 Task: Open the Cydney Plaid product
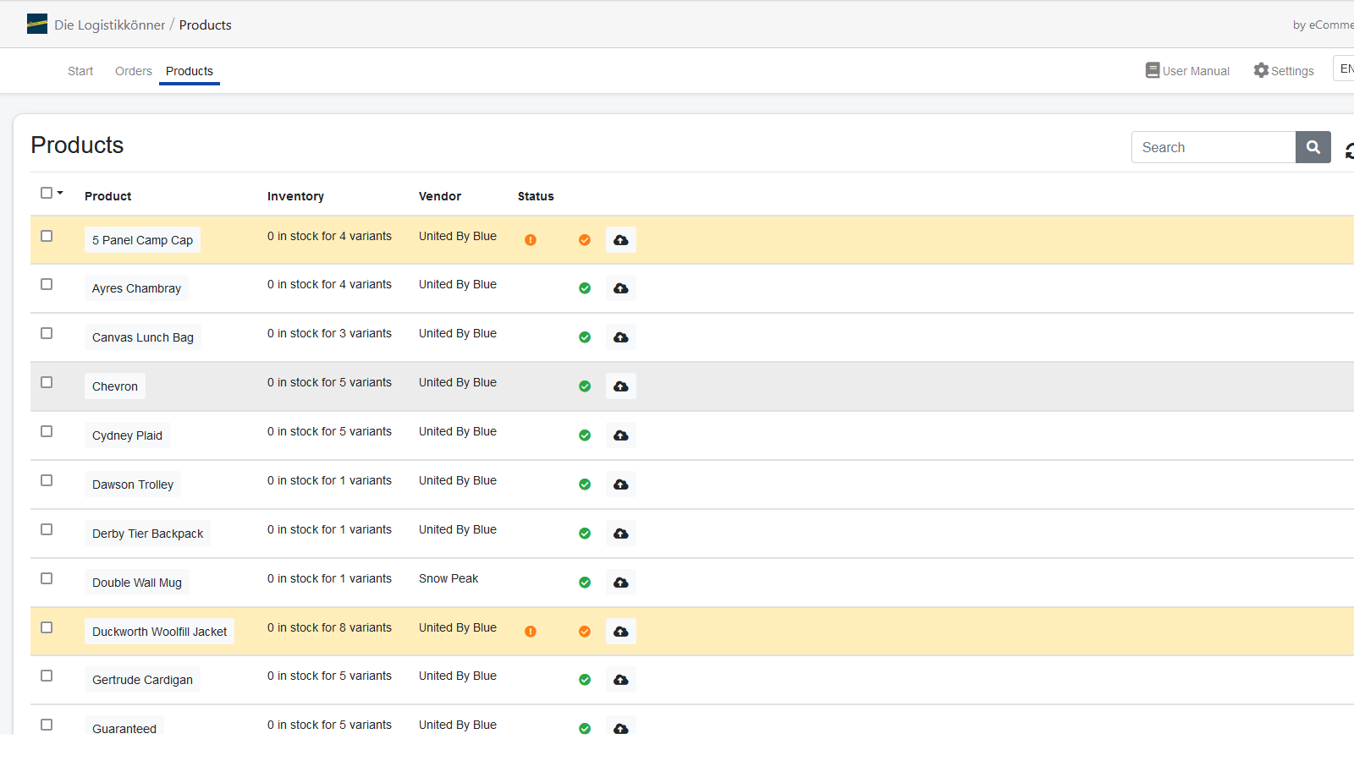pyautogui.click(x=127, y=435)
